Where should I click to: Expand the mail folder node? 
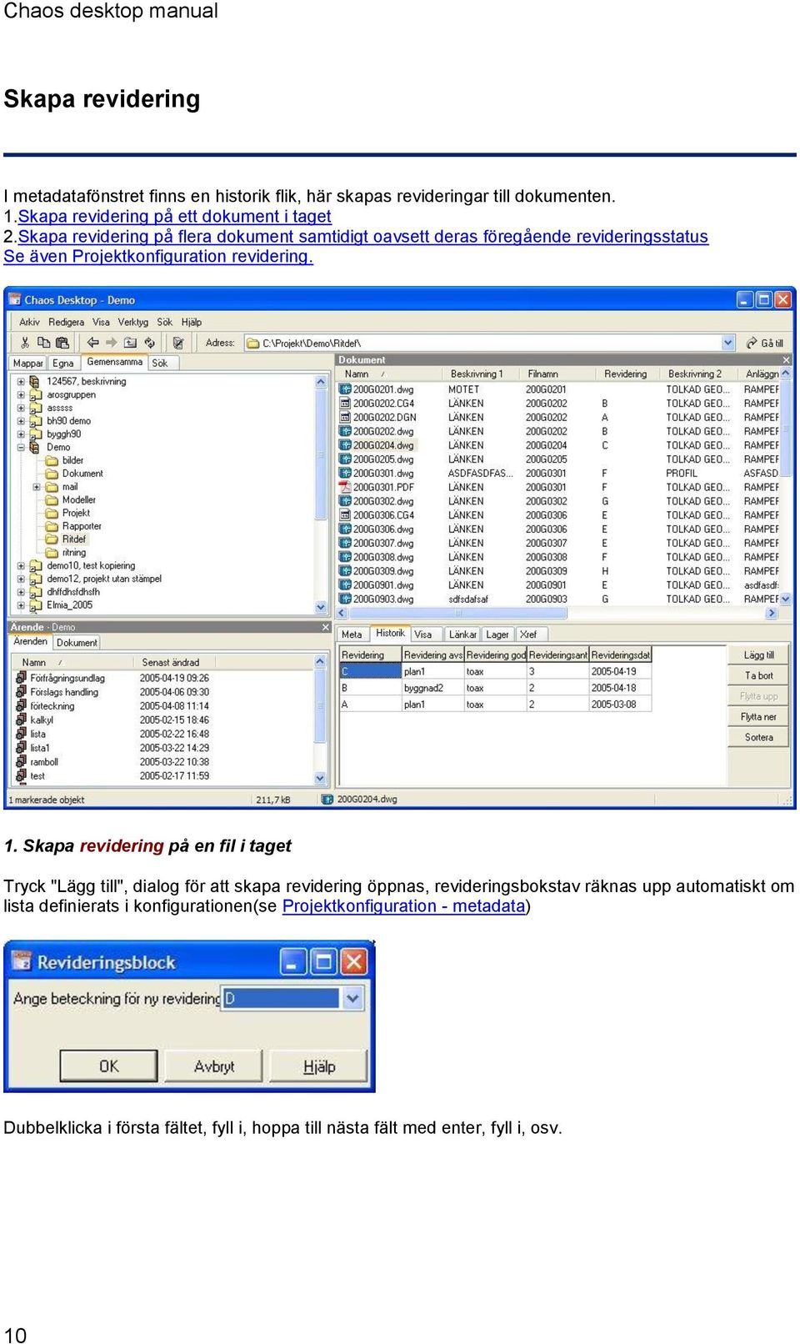[x=37, y=487]
